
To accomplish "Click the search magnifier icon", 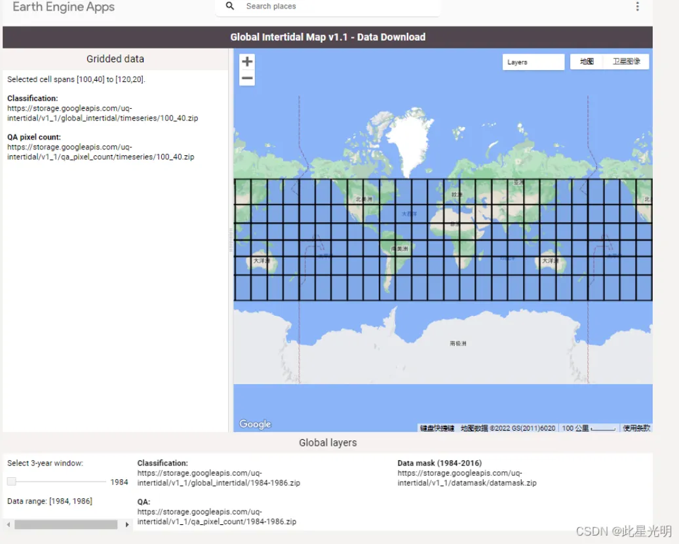I will (230, 6).
